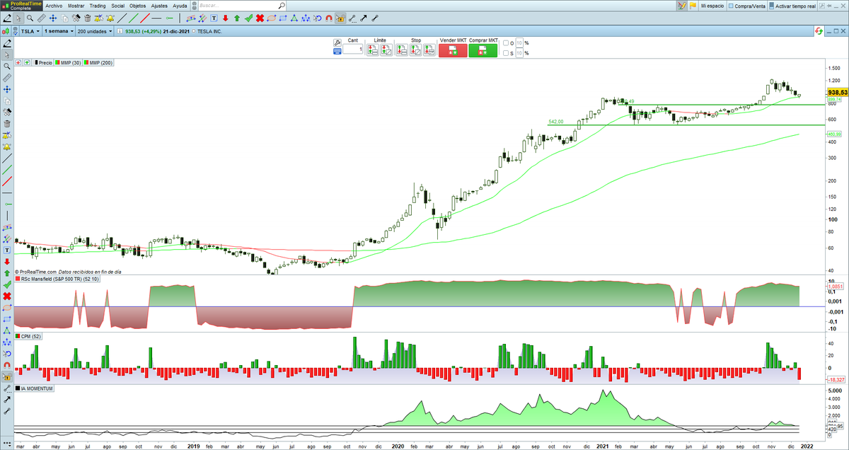Open the 200 unidades dropdown

click(95, 31)
